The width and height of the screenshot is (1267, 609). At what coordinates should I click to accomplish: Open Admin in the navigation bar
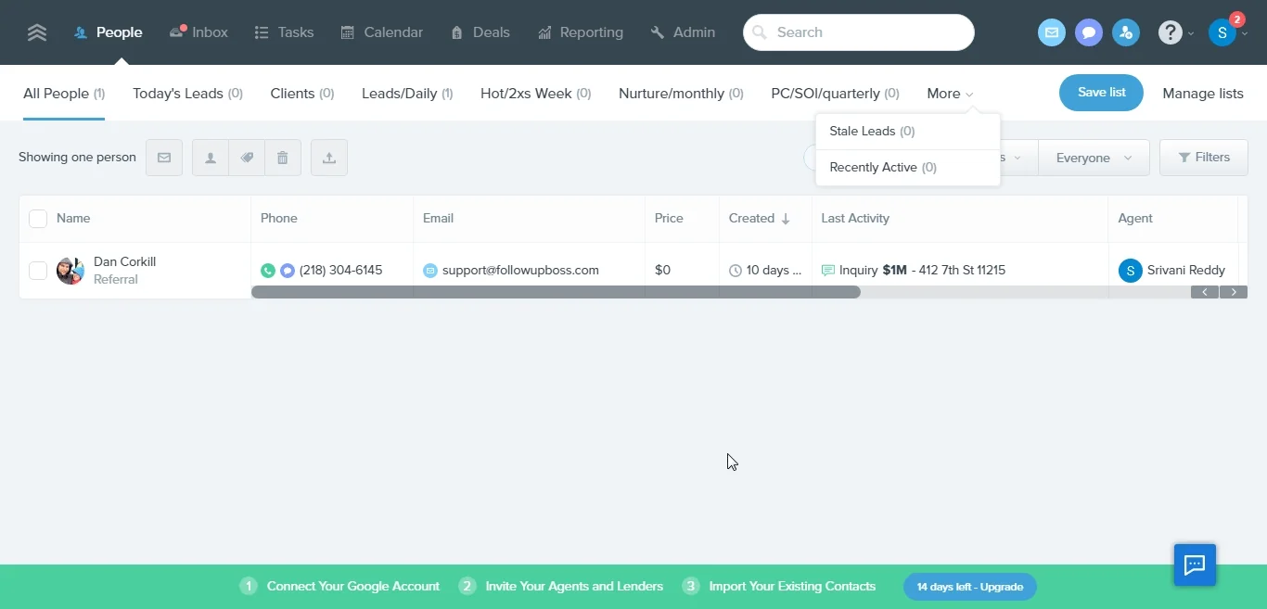(683, 32)
